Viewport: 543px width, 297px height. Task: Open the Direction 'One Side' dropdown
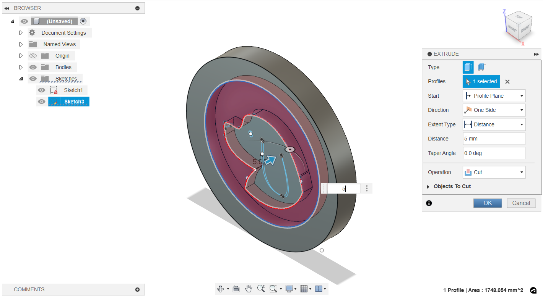(494, 110)
